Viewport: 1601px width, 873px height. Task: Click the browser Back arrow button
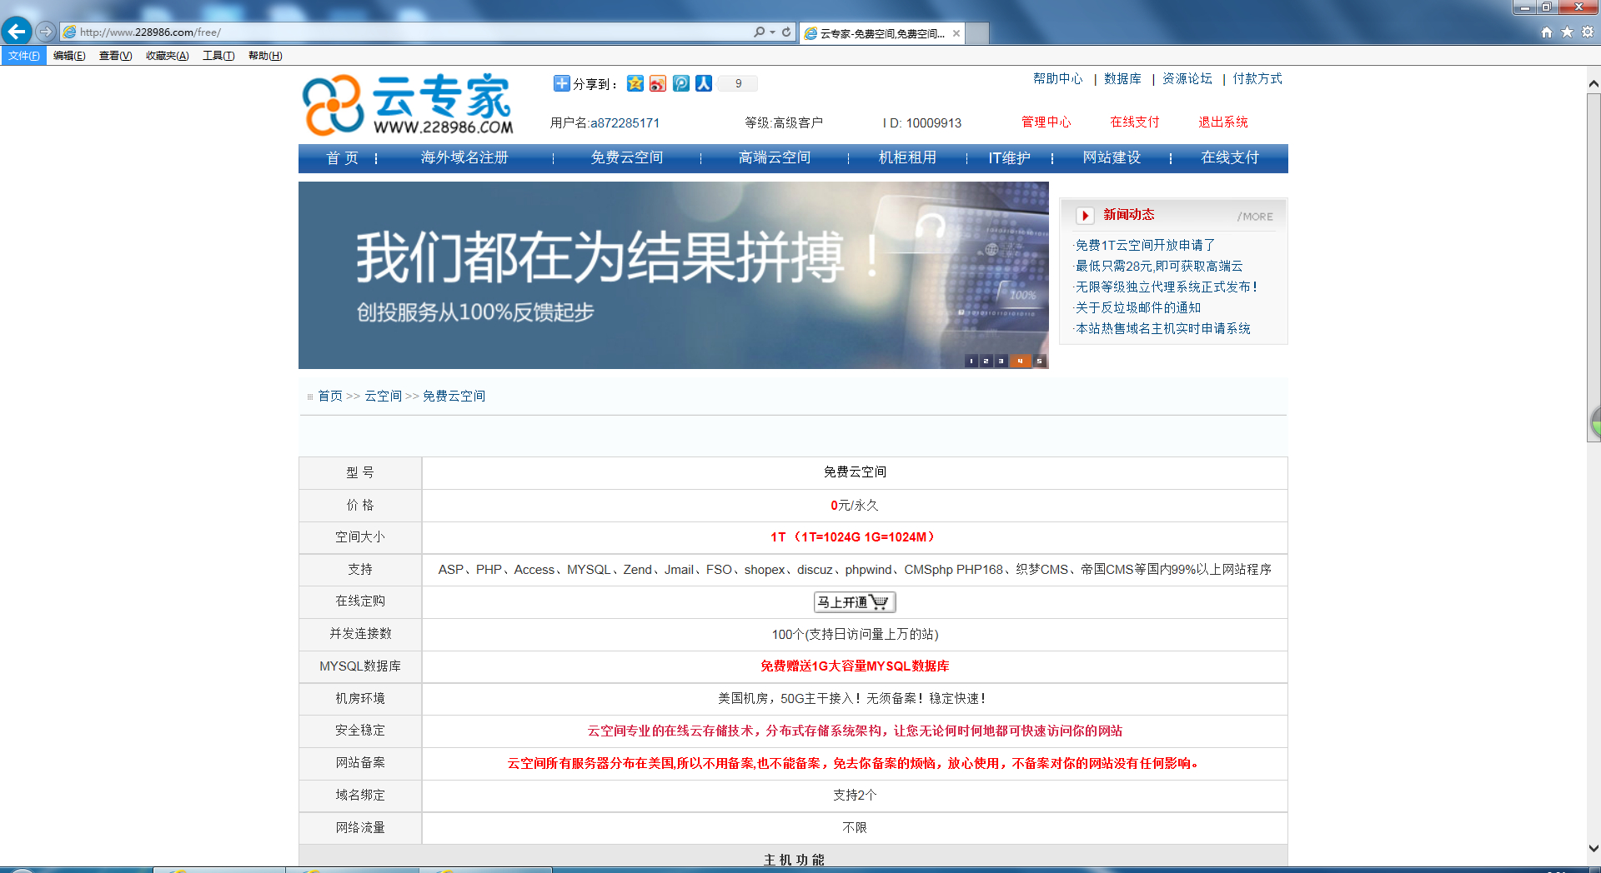tap(17, 32)
